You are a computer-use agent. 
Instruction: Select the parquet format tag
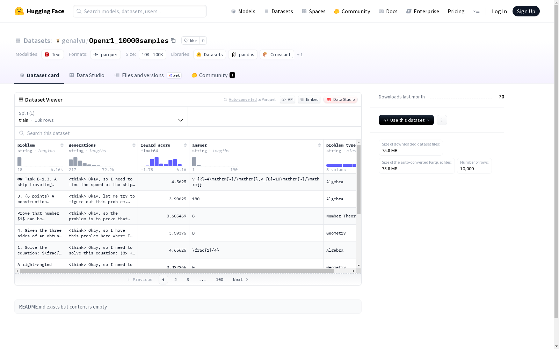106,54
